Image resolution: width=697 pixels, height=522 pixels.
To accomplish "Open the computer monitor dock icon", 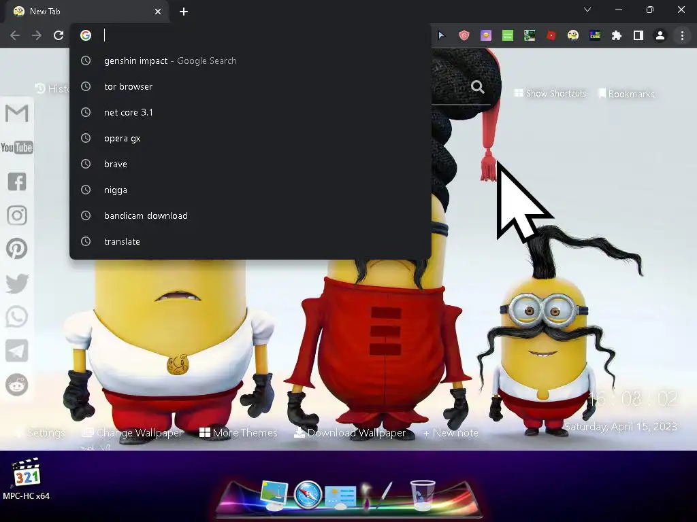I will (275, 495).
